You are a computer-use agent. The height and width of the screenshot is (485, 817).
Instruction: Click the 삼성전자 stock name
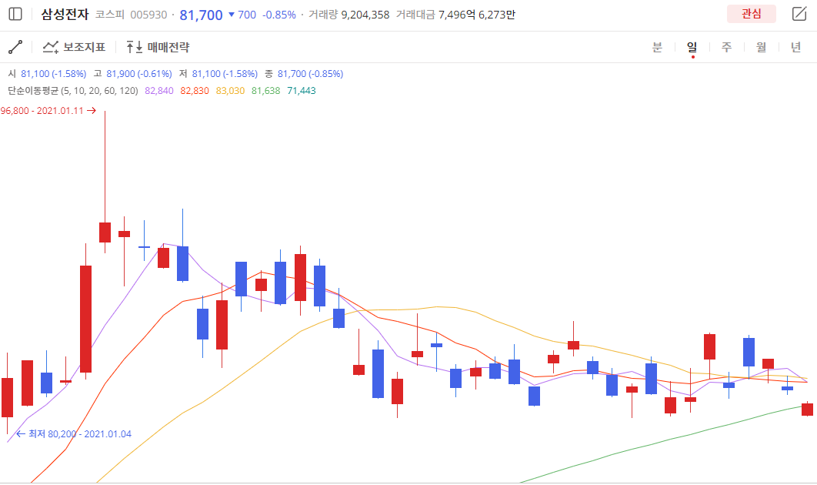tap(65, 15)
